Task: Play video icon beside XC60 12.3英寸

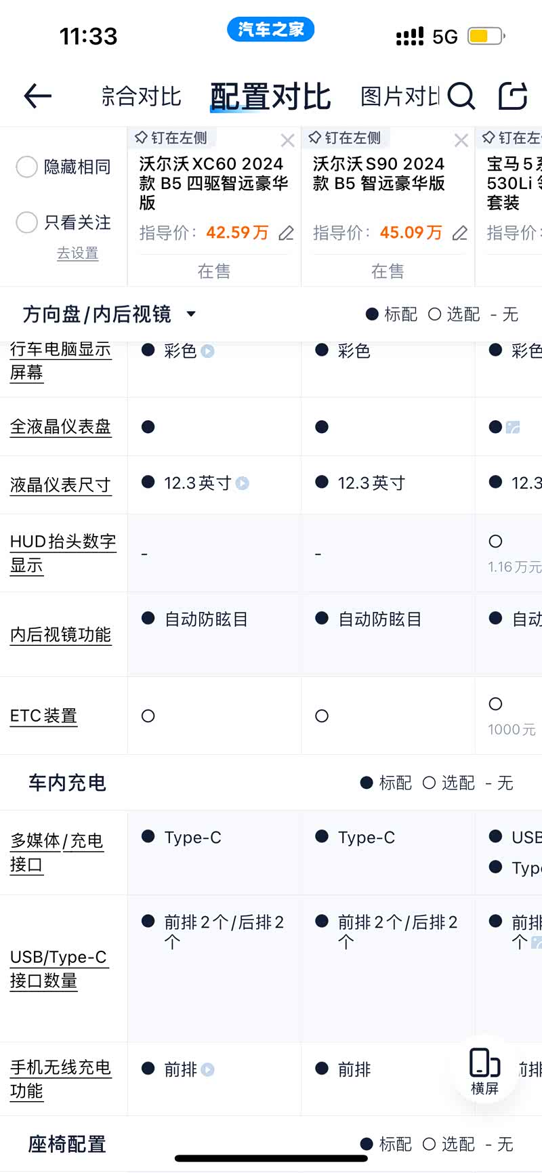Action: click(x=243, y=483)
